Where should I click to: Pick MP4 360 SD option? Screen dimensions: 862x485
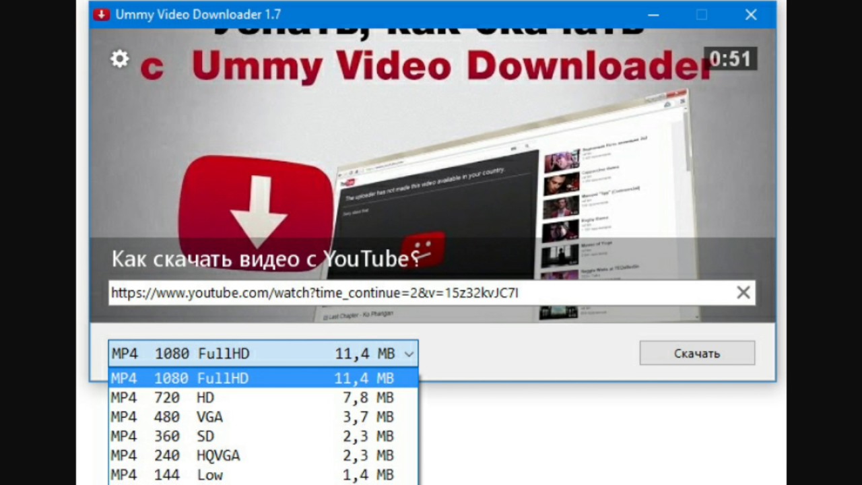(263, 436)
